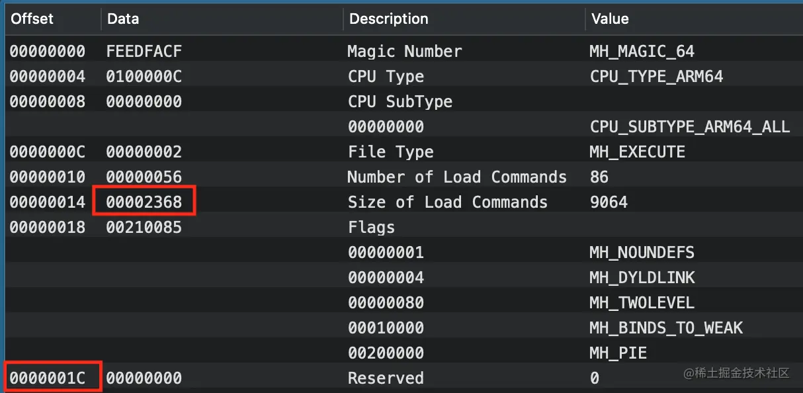Click the MH_EXECUTE value cell
The image size is (803, 393).
click(637, 152)
